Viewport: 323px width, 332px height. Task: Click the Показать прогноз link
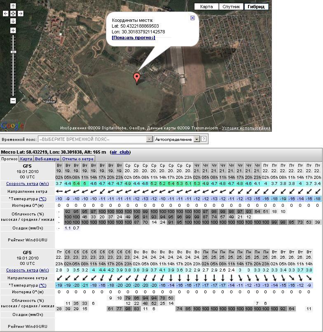133,37
